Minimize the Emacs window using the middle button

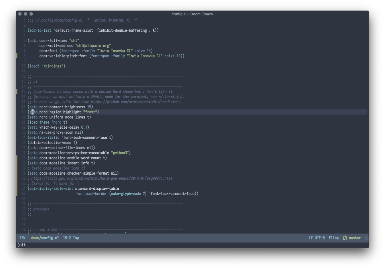coord(26,14)
